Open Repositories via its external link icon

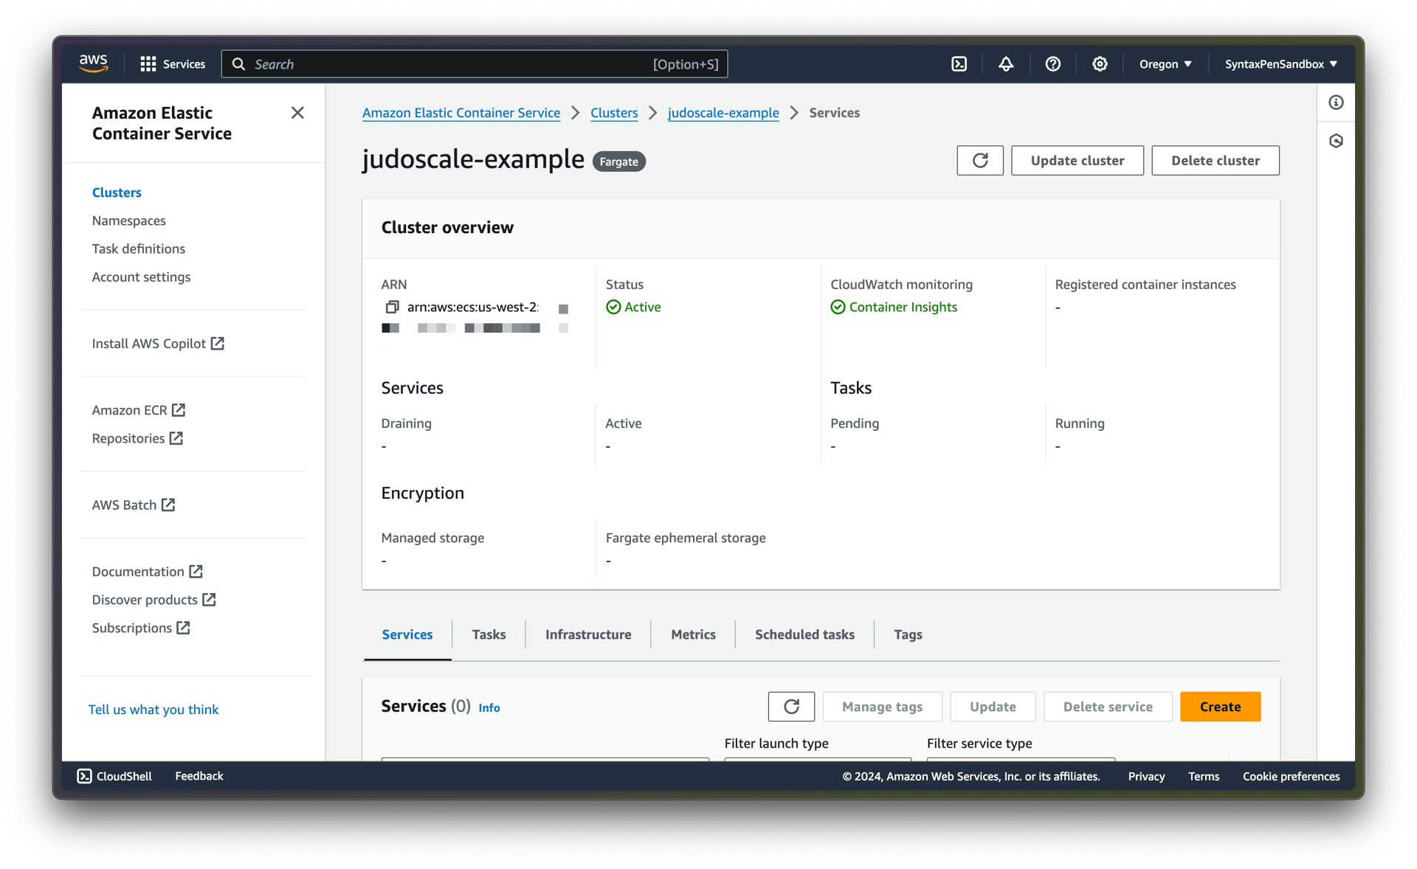[176, 438]
